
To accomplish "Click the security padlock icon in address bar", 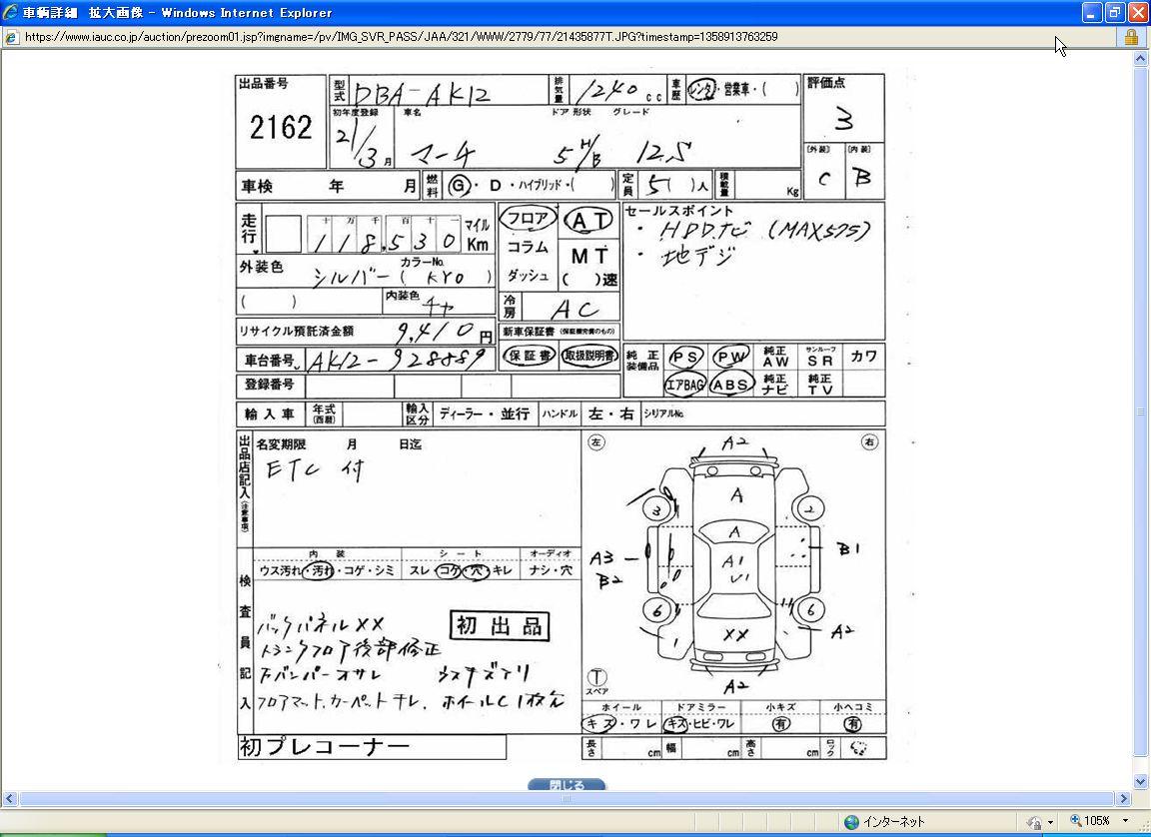I will pyautogui.click(x=1131, y=37).
